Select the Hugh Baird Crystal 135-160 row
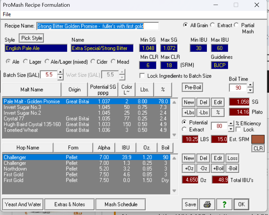269x215 pixels. coord(86,124)
